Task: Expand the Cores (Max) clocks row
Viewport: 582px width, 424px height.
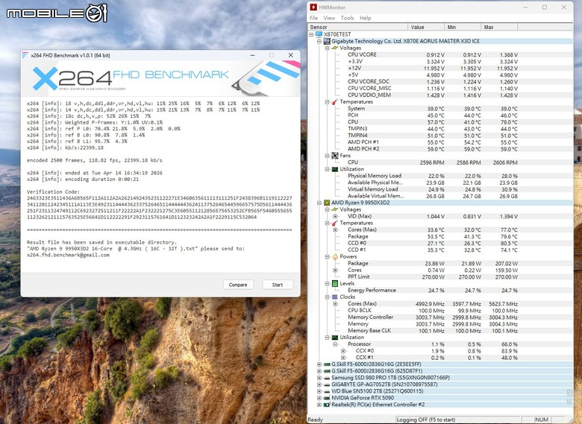Action: (x=335, y=304)
